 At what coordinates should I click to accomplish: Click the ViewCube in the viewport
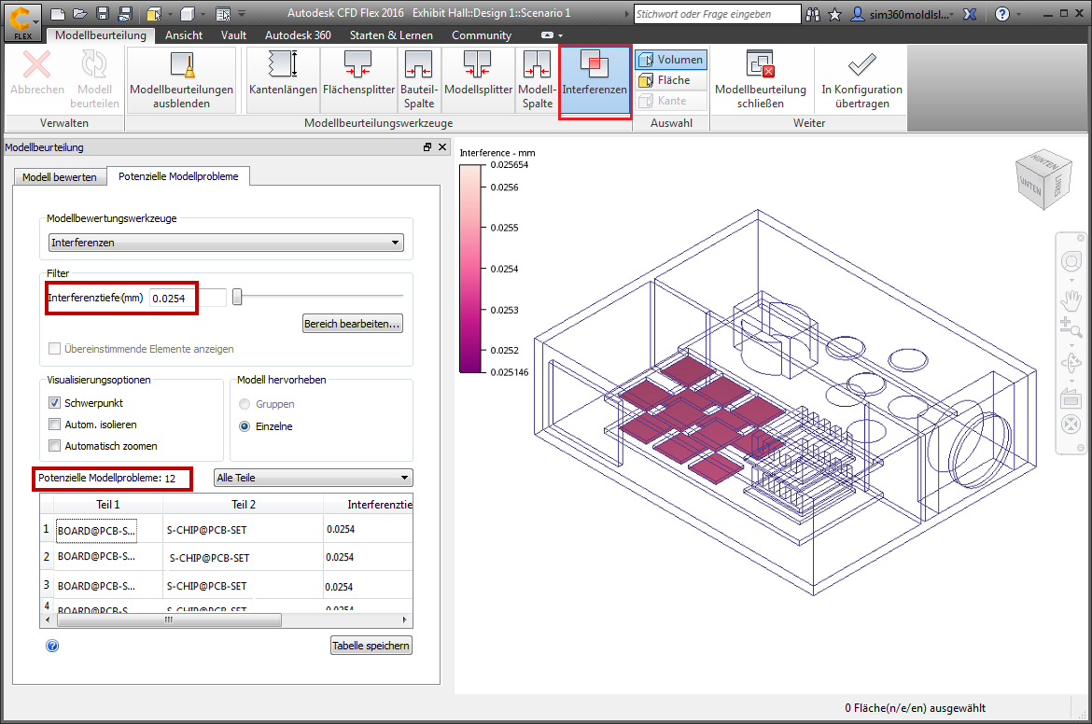(x=1043, y=180)
